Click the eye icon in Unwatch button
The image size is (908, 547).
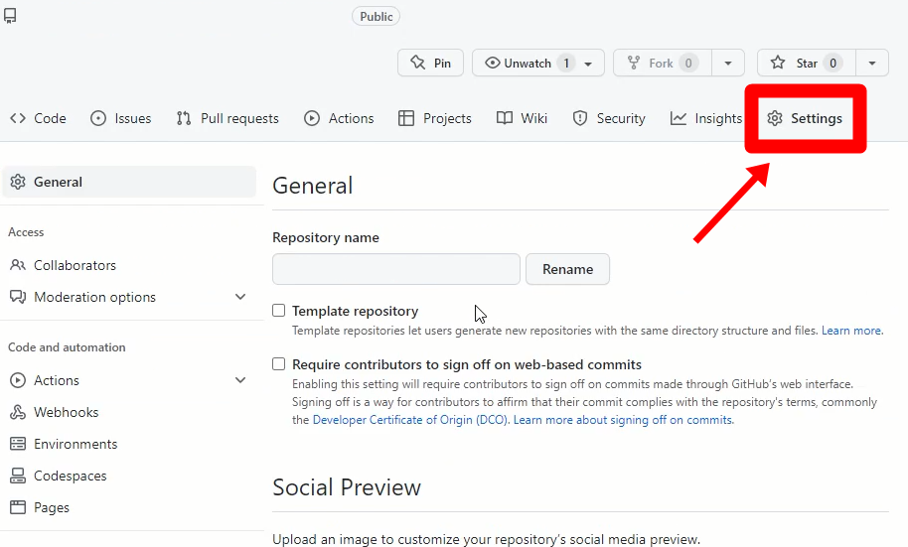tap(492, 63)
